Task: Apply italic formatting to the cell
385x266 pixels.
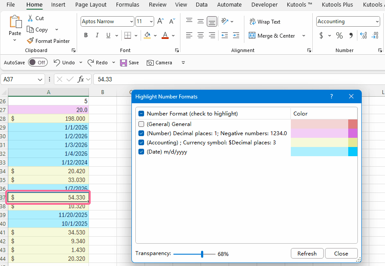Action: tap(97, 35)
